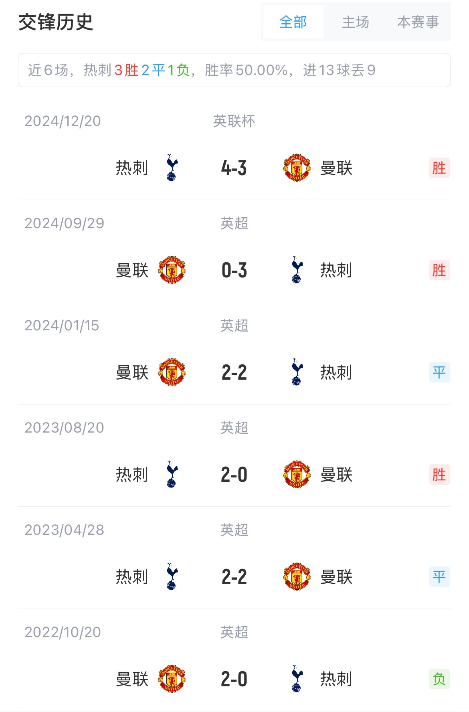Click the 英联杯 competition label
The width and height of the screenshot is (469, 712).
(234, 121)
